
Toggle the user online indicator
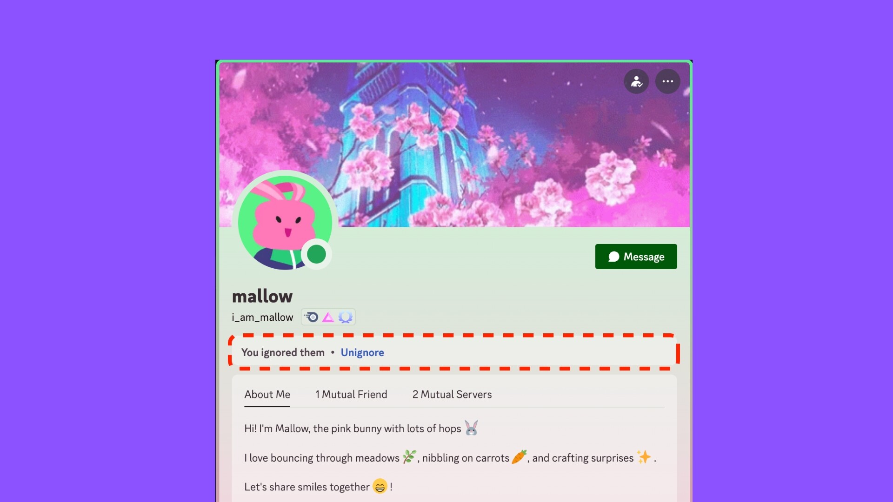[x=316, y=253]
